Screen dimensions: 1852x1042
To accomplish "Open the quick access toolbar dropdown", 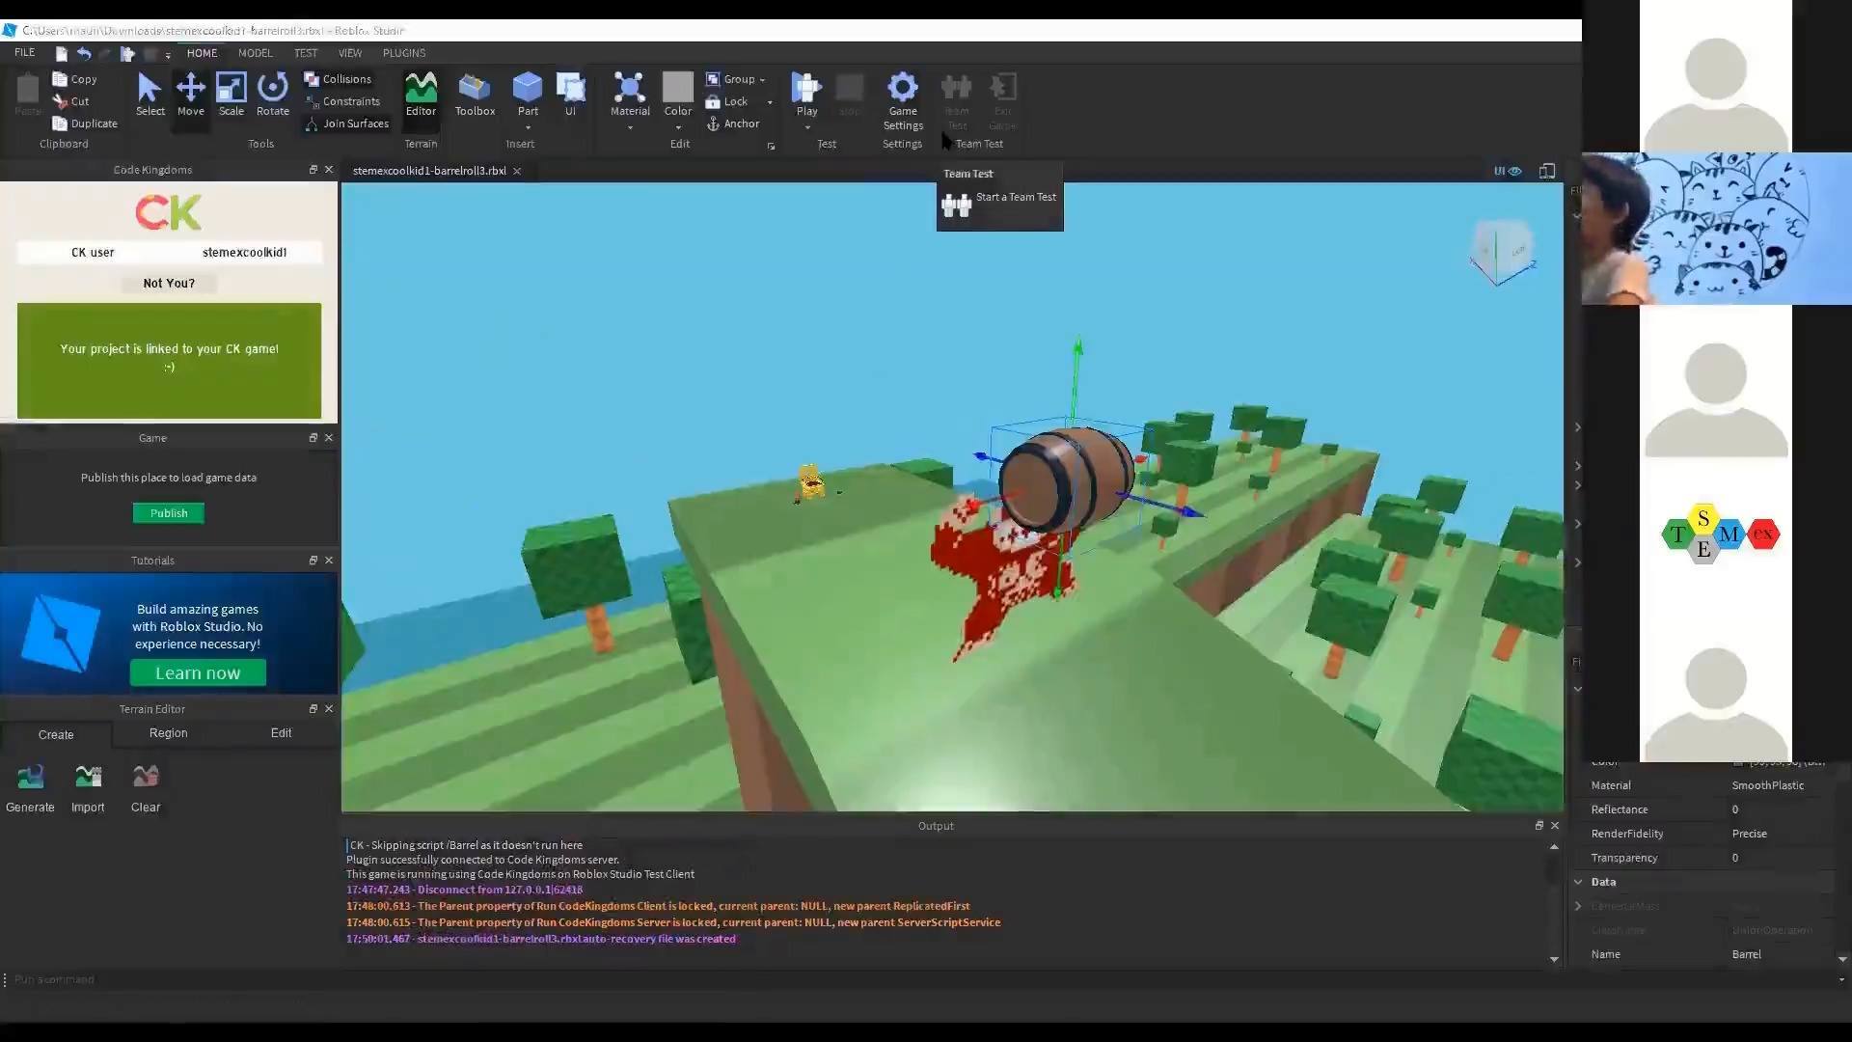I will (x=168, y=55).
